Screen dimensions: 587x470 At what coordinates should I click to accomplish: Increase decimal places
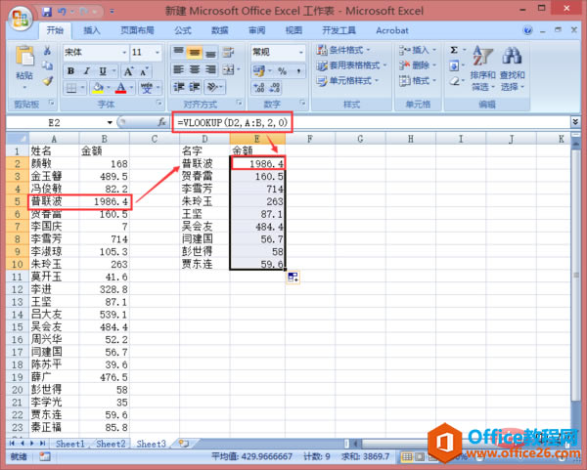[258, 88]
